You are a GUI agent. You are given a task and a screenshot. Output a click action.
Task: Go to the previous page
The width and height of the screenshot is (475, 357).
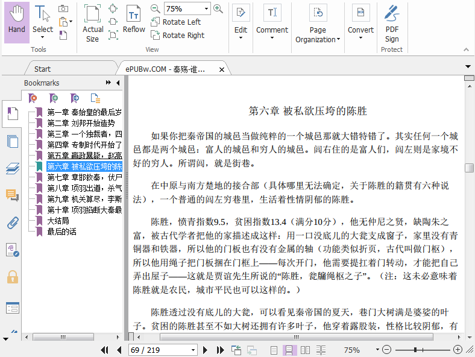click(119, 350)
